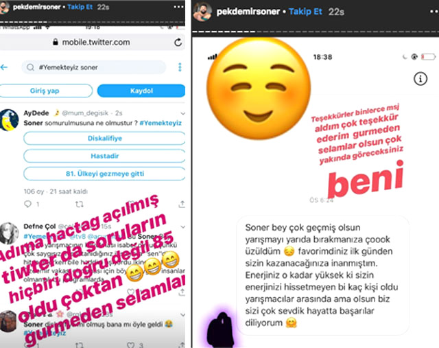This screenshot has height=348, width=439.
Task: Expand the third tweet's chevron menu
Action: (183, 315)
